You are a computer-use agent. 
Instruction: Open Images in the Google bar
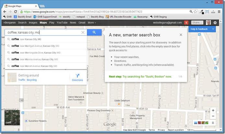(33, 23)
